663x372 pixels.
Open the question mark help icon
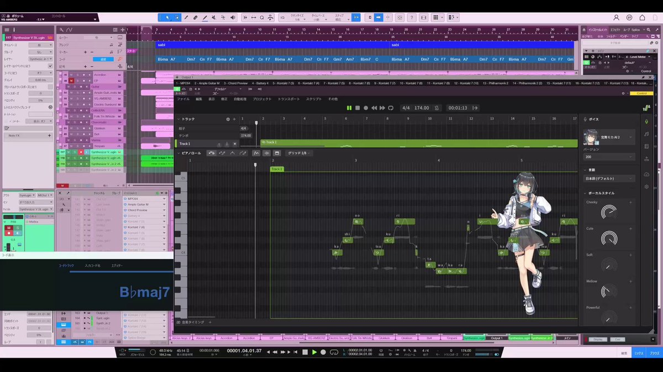[x=412, y=18]
